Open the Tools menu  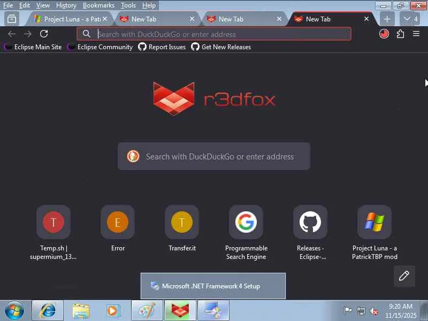click(x=128, y=5)
